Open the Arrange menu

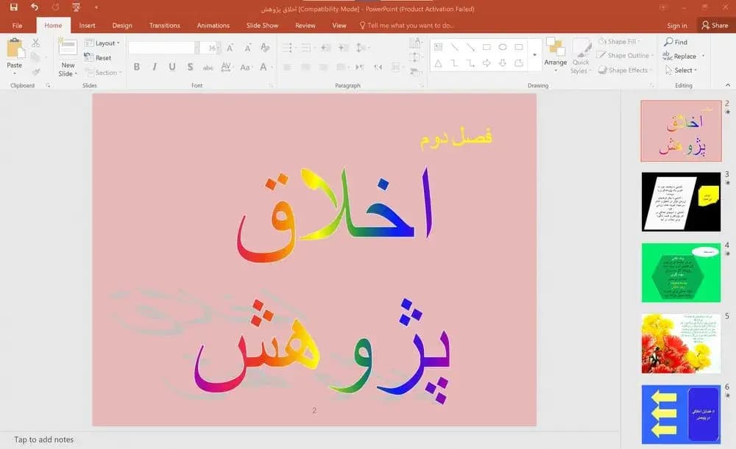(555, 55)
